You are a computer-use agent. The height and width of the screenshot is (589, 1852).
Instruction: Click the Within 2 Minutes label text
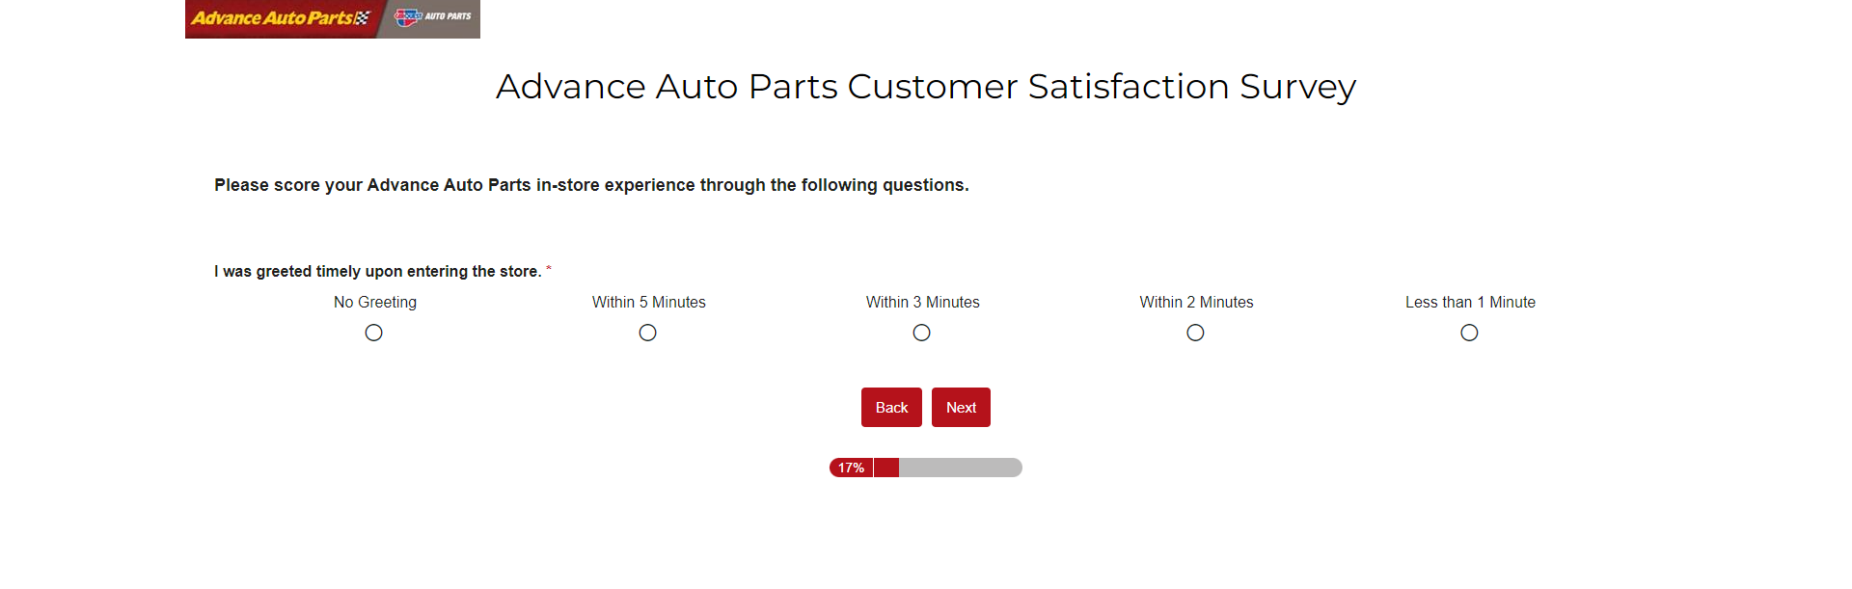[1197, 303]
